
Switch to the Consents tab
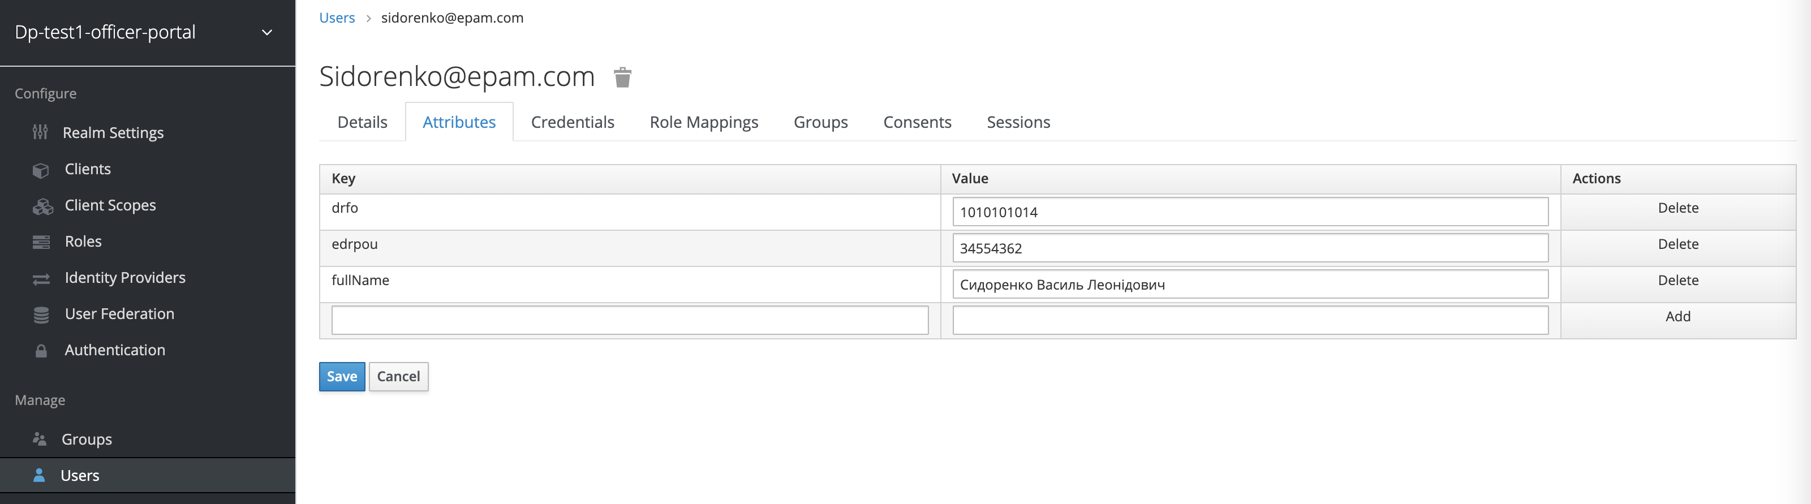(x=917, y=122)
